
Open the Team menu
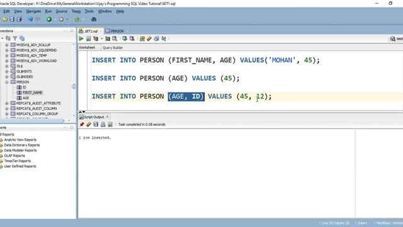(x=76, y=11)
